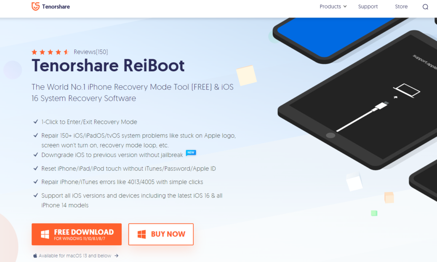This screenshot has width=437, height=262.
Task: Click the BUY NOW button
Action: click(x=161, y=234)
